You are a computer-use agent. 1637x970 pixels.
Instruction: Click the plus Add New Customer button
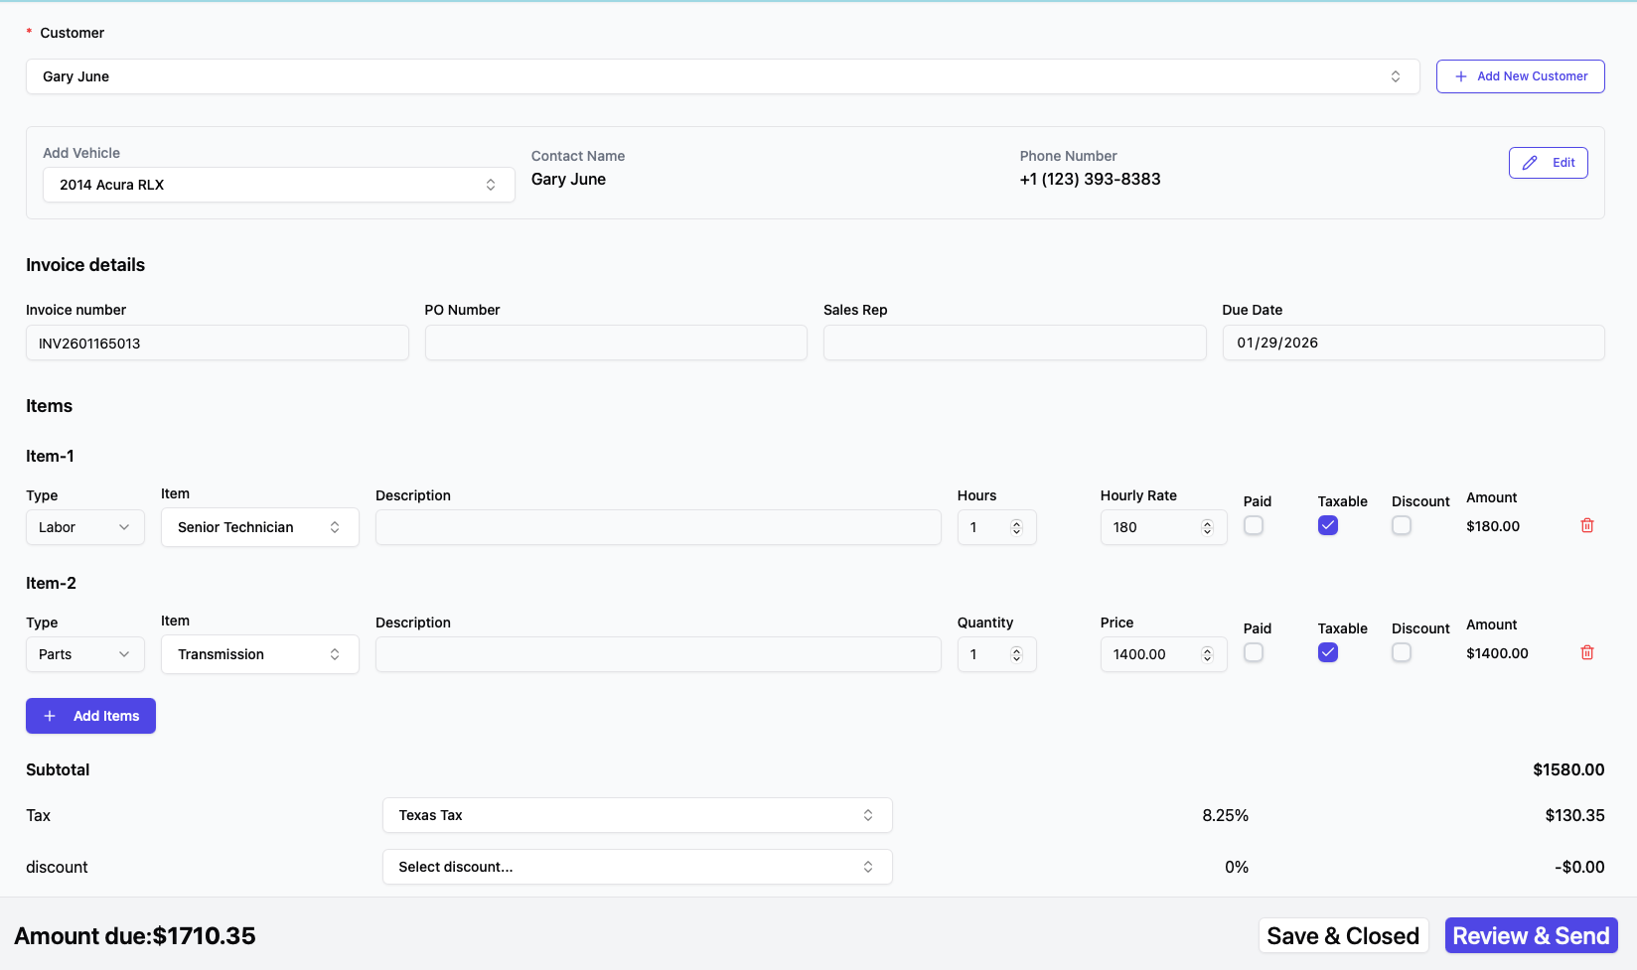tap(1520, 76)
